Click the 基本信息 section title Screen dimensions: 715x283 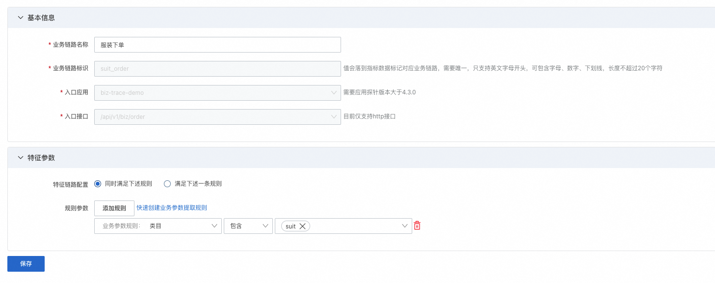[41, 18]
